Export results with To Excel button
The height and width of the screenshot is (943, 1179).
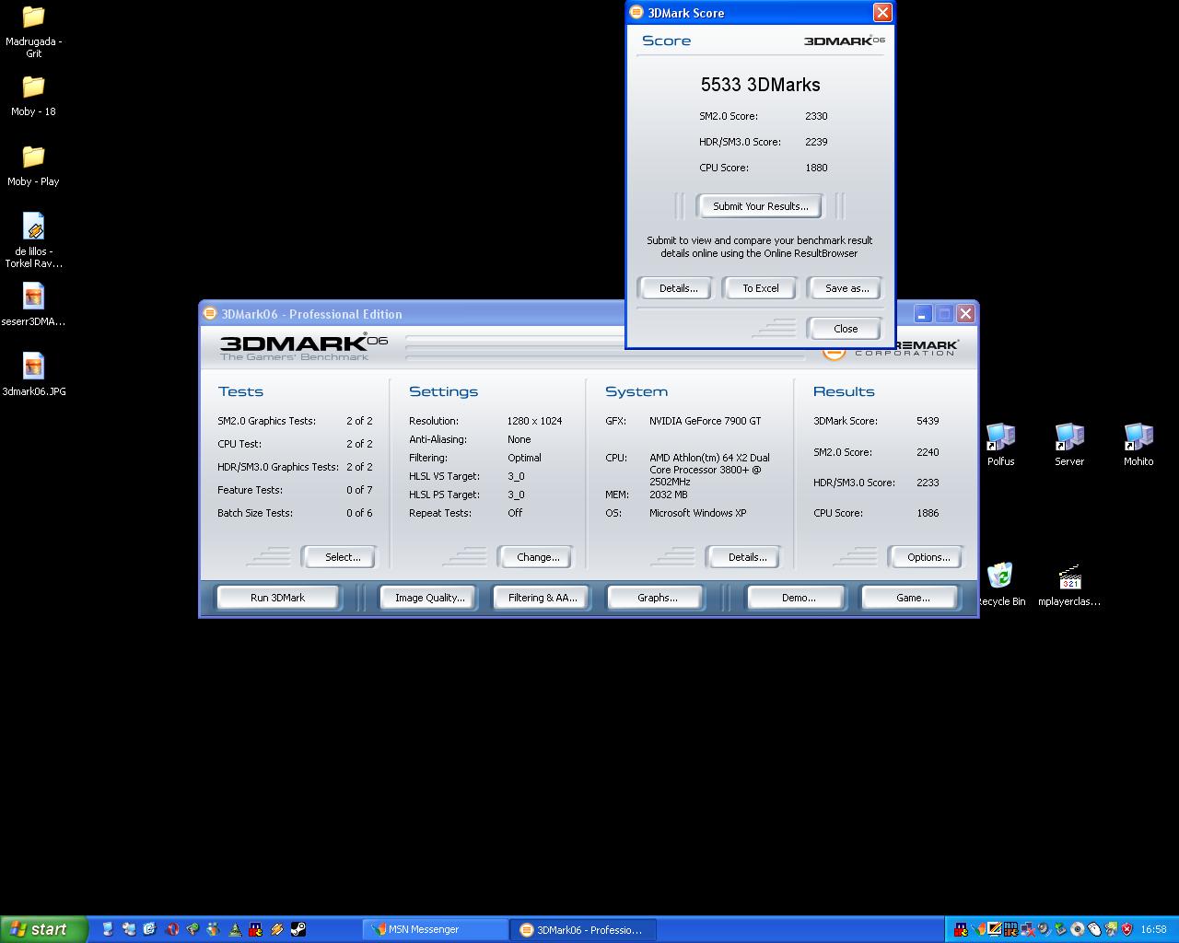[760, 288]
